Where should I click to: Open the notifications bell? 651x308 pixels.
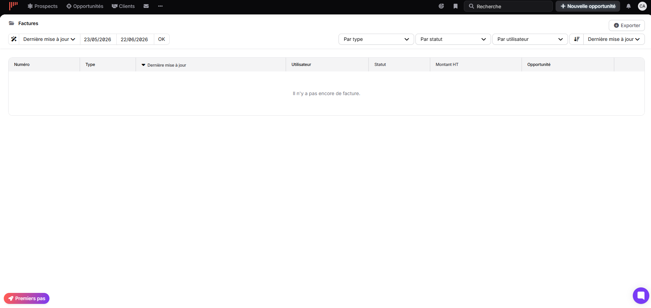tap(628, 6)
